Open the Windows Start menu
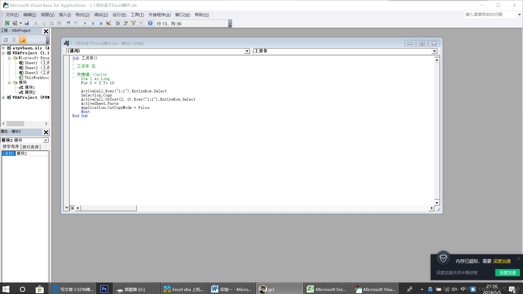 [6, 289]
